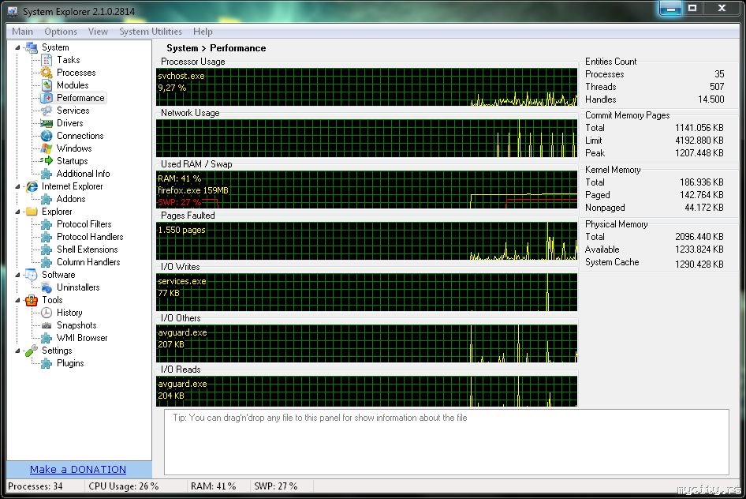Select Services in the tree
746x499 pixels.
73,111
